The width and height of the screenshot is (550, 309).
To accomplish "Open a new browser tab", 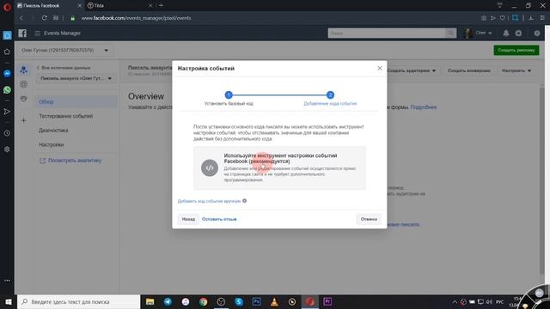I will 161,5.
